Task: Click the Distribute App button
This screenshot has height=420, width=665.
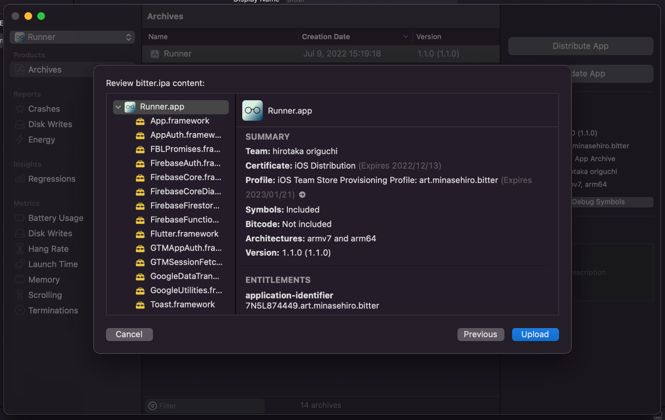Action: [580, 46]
